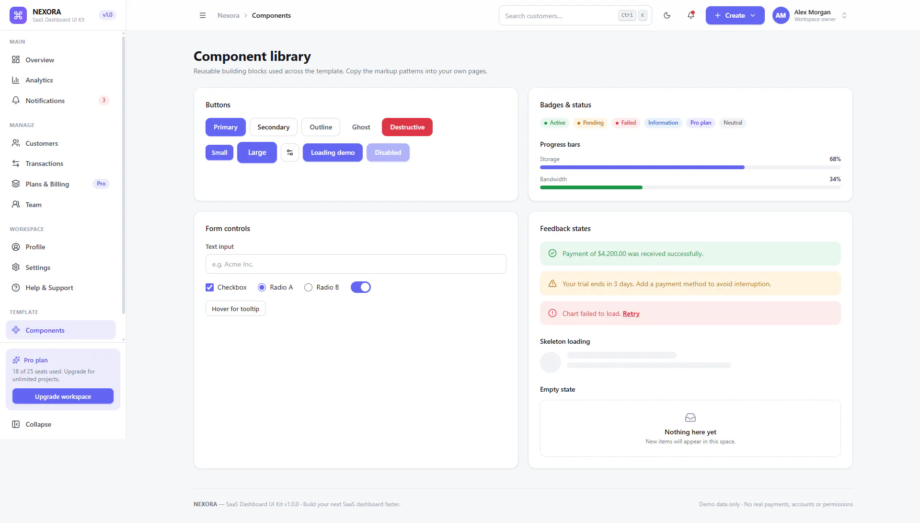This screenshot has width=920, height=523.
Task: Open notifications bell in top bar
Action: point(691,15)
